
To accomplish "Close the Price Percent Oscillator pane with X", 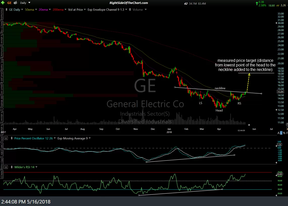I will tap(6, 138).
